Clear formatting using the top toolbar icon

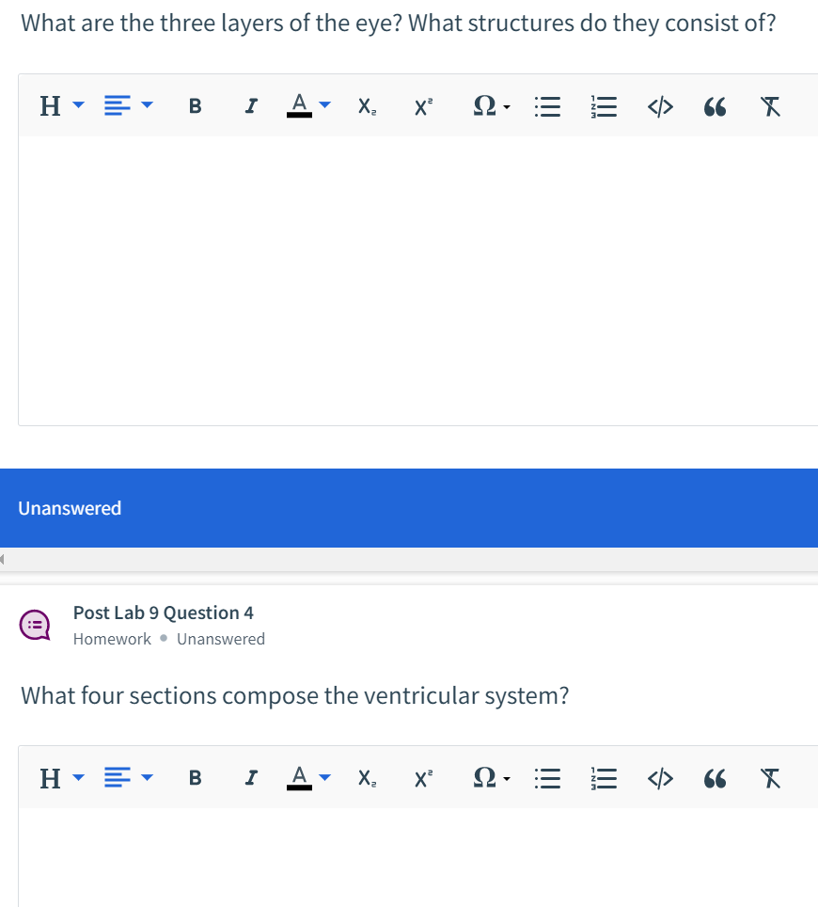pos(770,106)
